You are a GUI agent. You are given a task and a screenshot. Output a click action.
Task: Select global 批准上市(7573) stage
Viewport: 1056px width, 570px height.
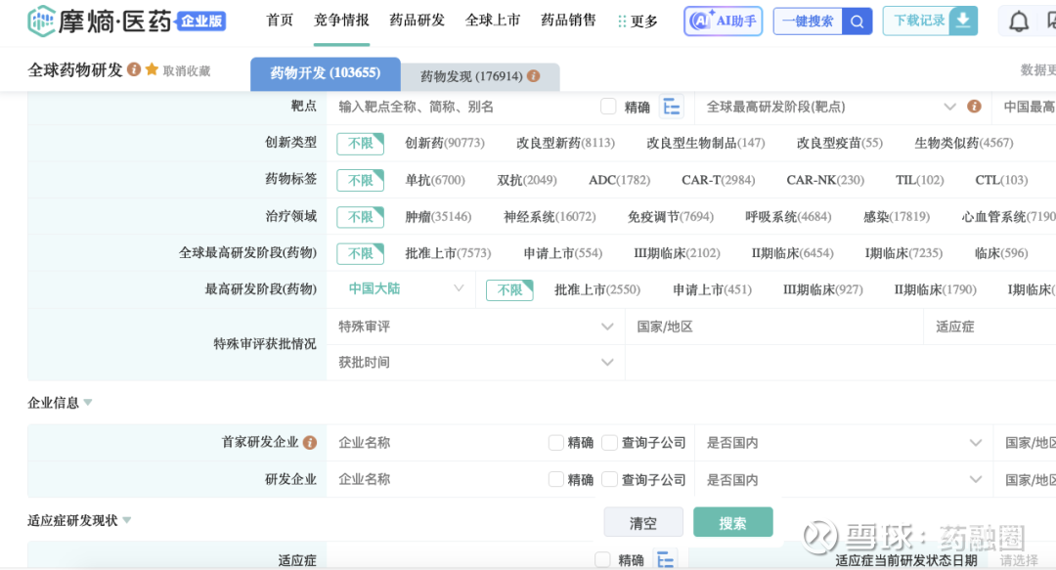(x=448, y=252)
